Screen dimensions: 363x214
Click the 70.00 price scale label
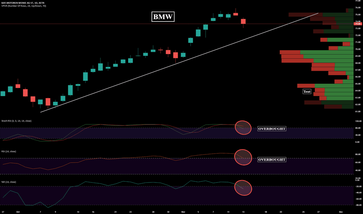[x=358, y=49]
